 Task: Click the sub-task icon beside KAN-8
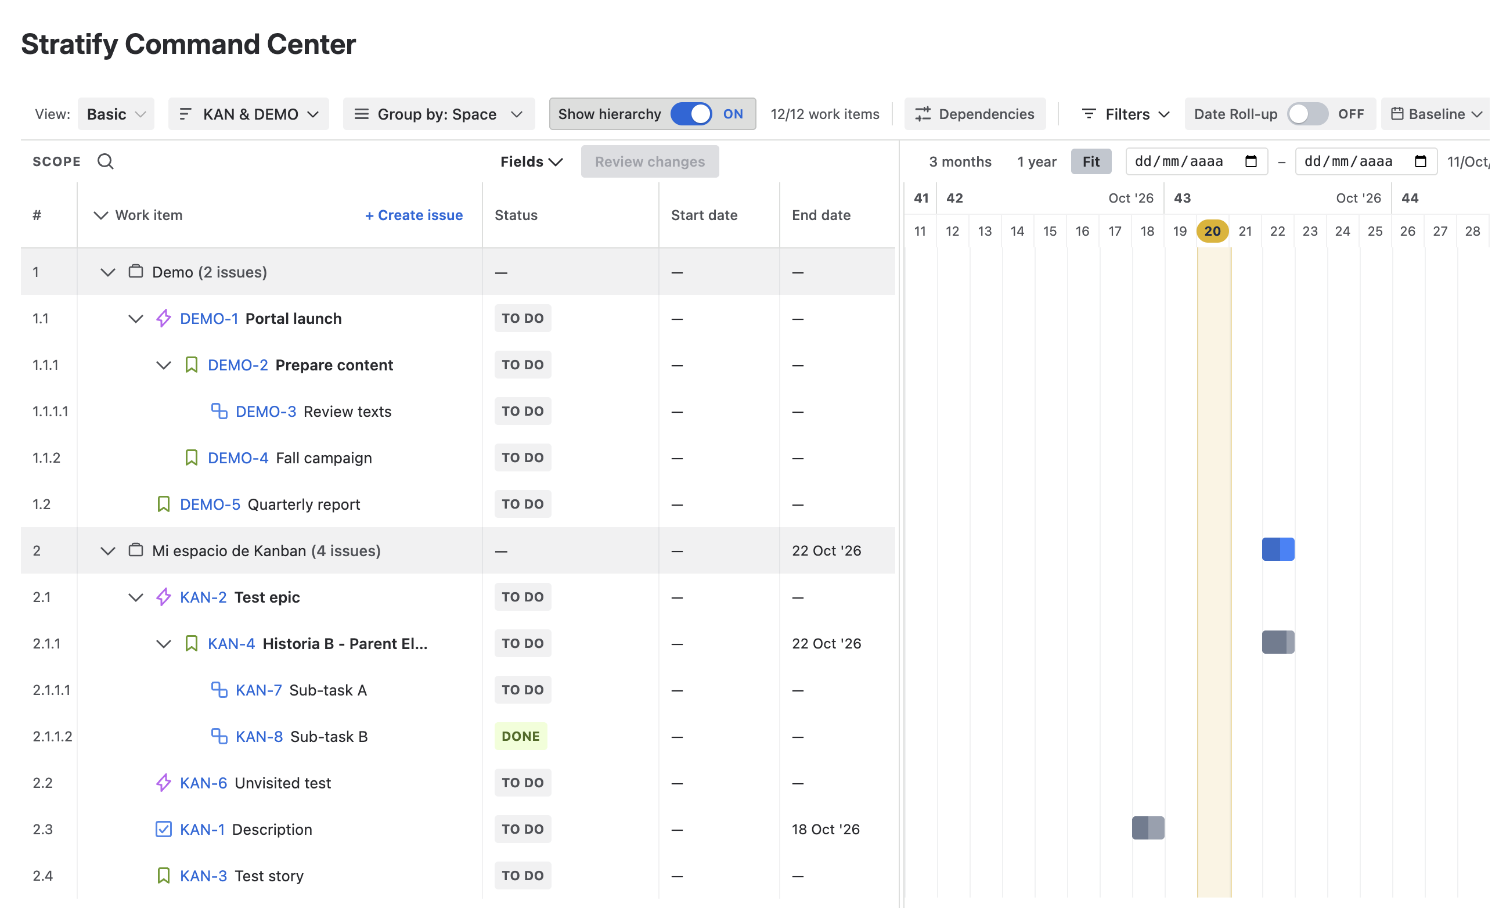(219, 736)
